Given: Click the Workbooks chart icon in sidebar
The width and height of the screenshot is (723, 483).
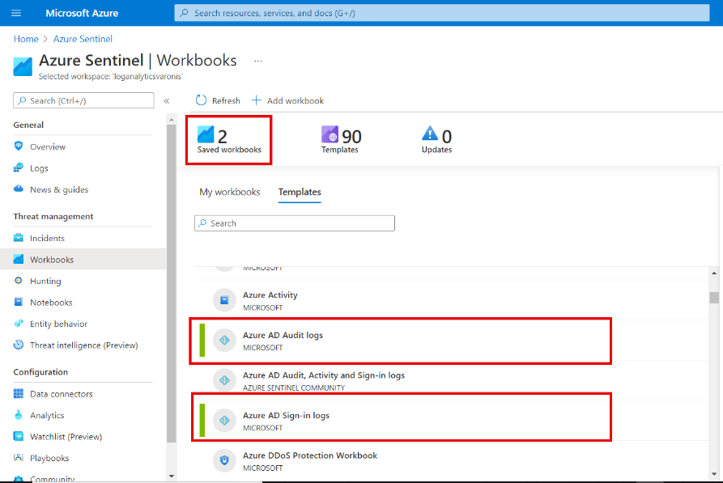Looking at the screenshot, I should pos(19,259).
